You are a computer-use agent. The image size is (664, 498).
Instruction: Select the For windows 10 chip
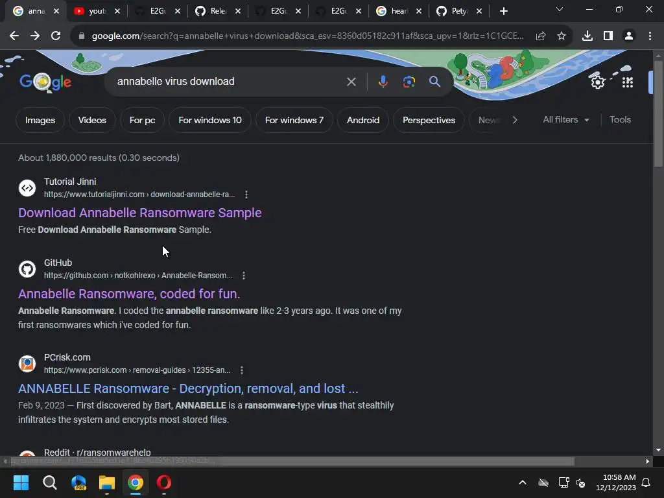point(210,120)
